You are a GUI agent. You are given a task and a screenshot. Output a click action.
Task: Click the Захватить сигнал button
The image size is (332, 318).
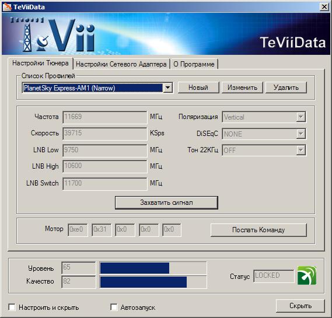(166, 202)
